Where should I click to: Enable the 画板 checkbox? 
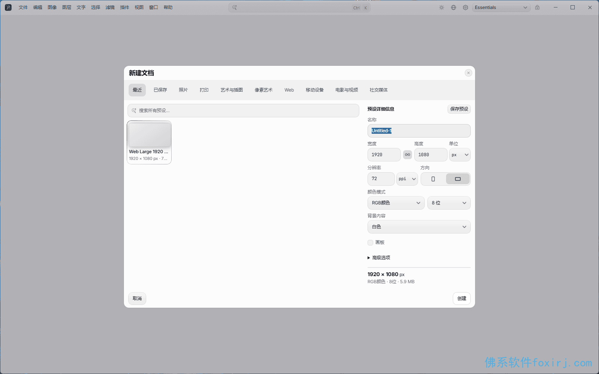click(370, 242)
